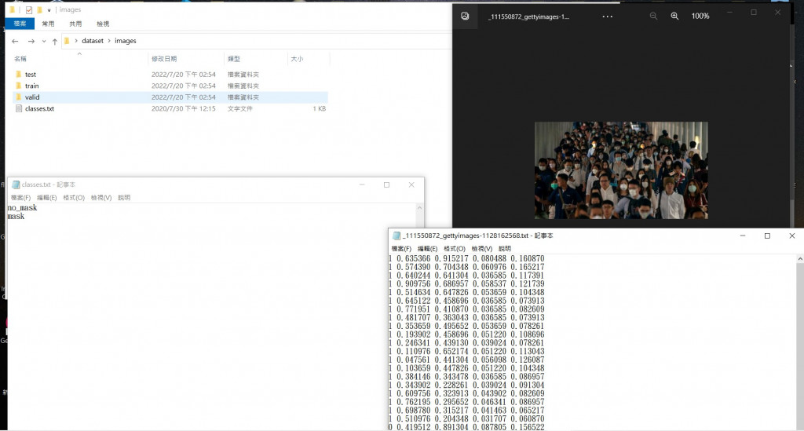Image resolution: width=804 pixels, height=431 pixels.
Task: Open 編輯(E) menu in gettyimages Notepad
Action: 427,249
